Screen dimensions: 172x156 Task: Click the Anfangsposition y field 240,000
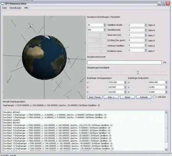coord(116,87)
